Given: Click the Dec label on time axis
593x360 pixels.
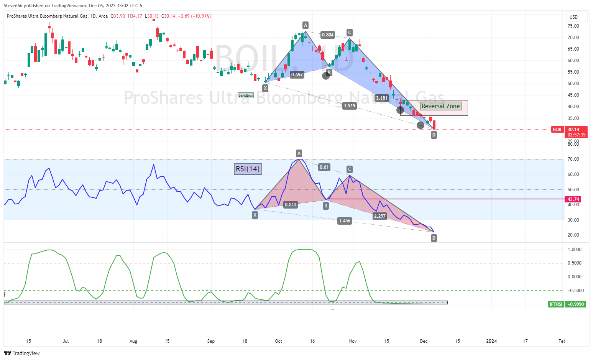Looking at the screenshot, I should [424, 341].
